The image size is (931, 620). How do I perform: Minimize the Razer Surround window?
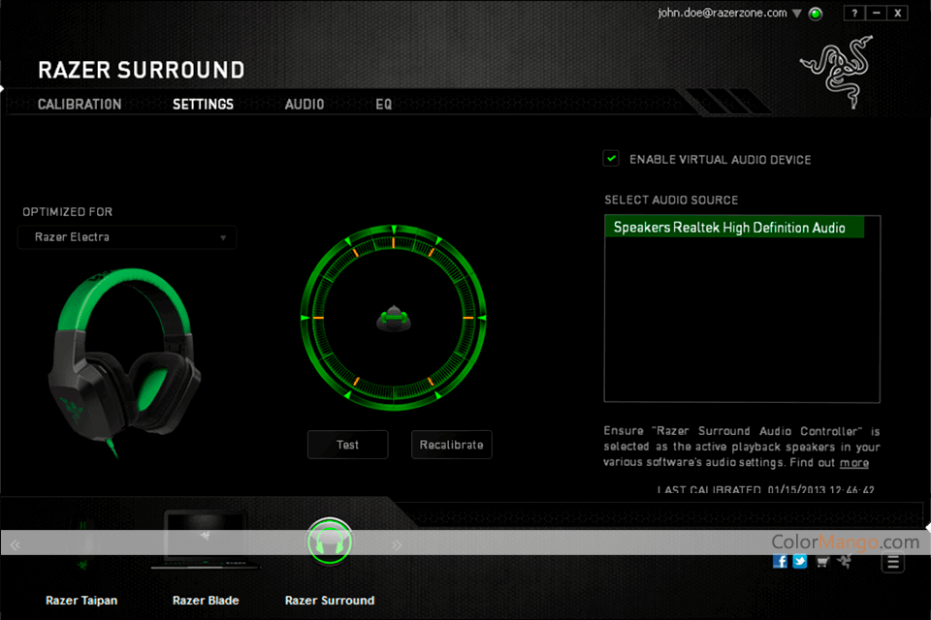tap(877, 13)
